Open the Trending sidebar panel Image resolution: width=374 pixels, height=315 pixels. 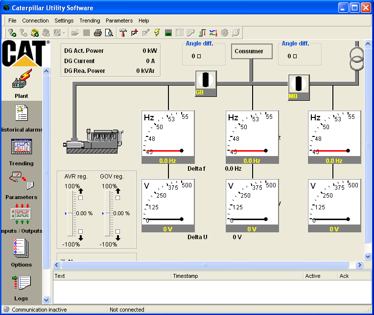pyautogui.click(x=22, y=153)
